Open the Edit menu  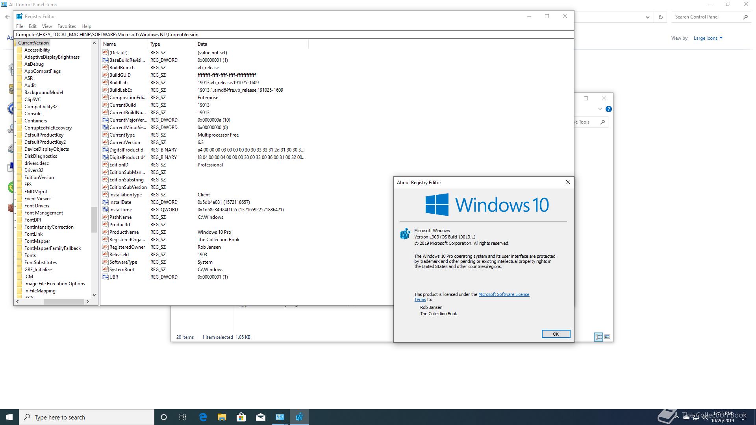point(33,26)
